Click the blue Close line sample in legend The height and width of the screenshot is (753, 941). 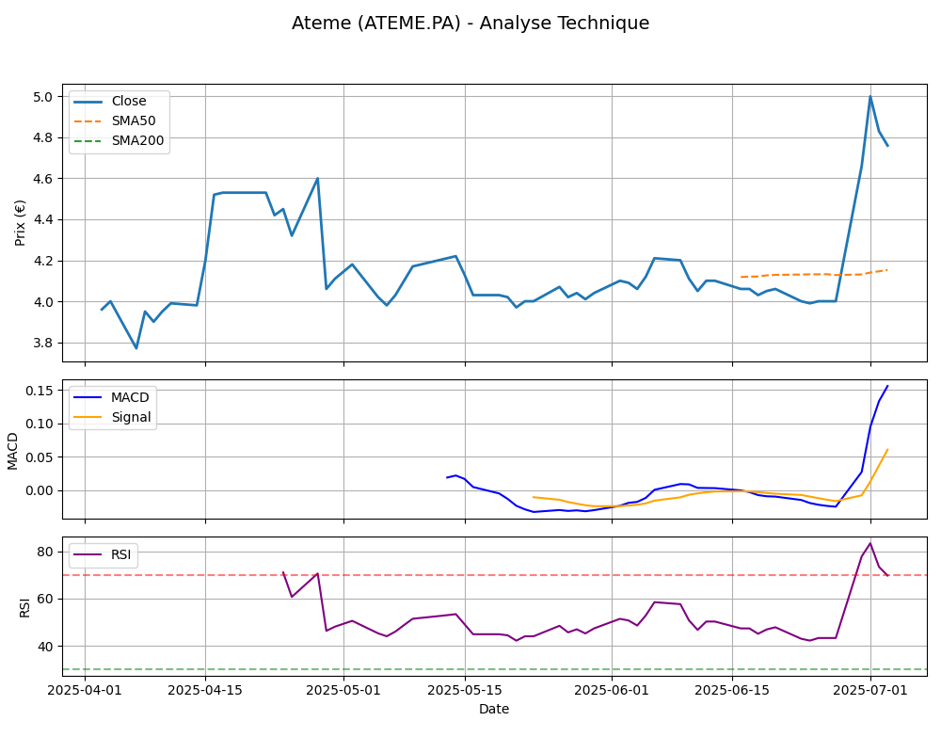88,102
